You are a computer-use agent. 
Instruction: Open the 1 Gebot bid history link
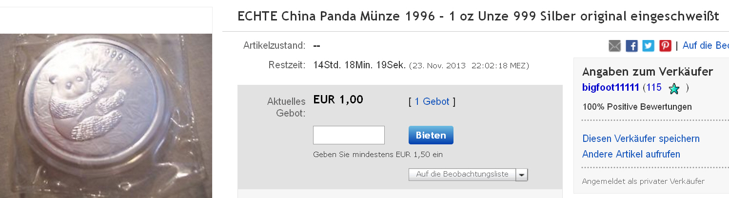(x=432, y=101)
